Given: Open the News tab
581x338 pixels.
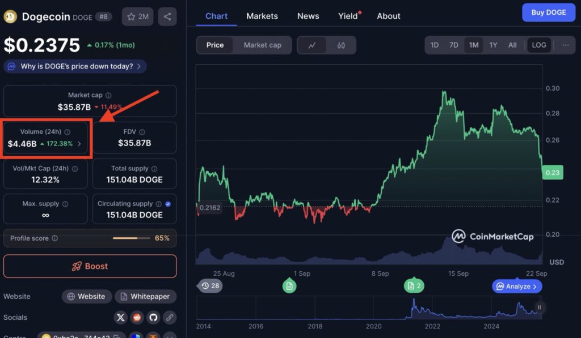Looking at the screenshot, I should point(308,16).
